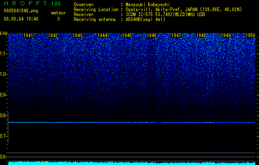Select the 1949 time label
This screenshot has height=165, width=259.
click(x=226, y=35)
